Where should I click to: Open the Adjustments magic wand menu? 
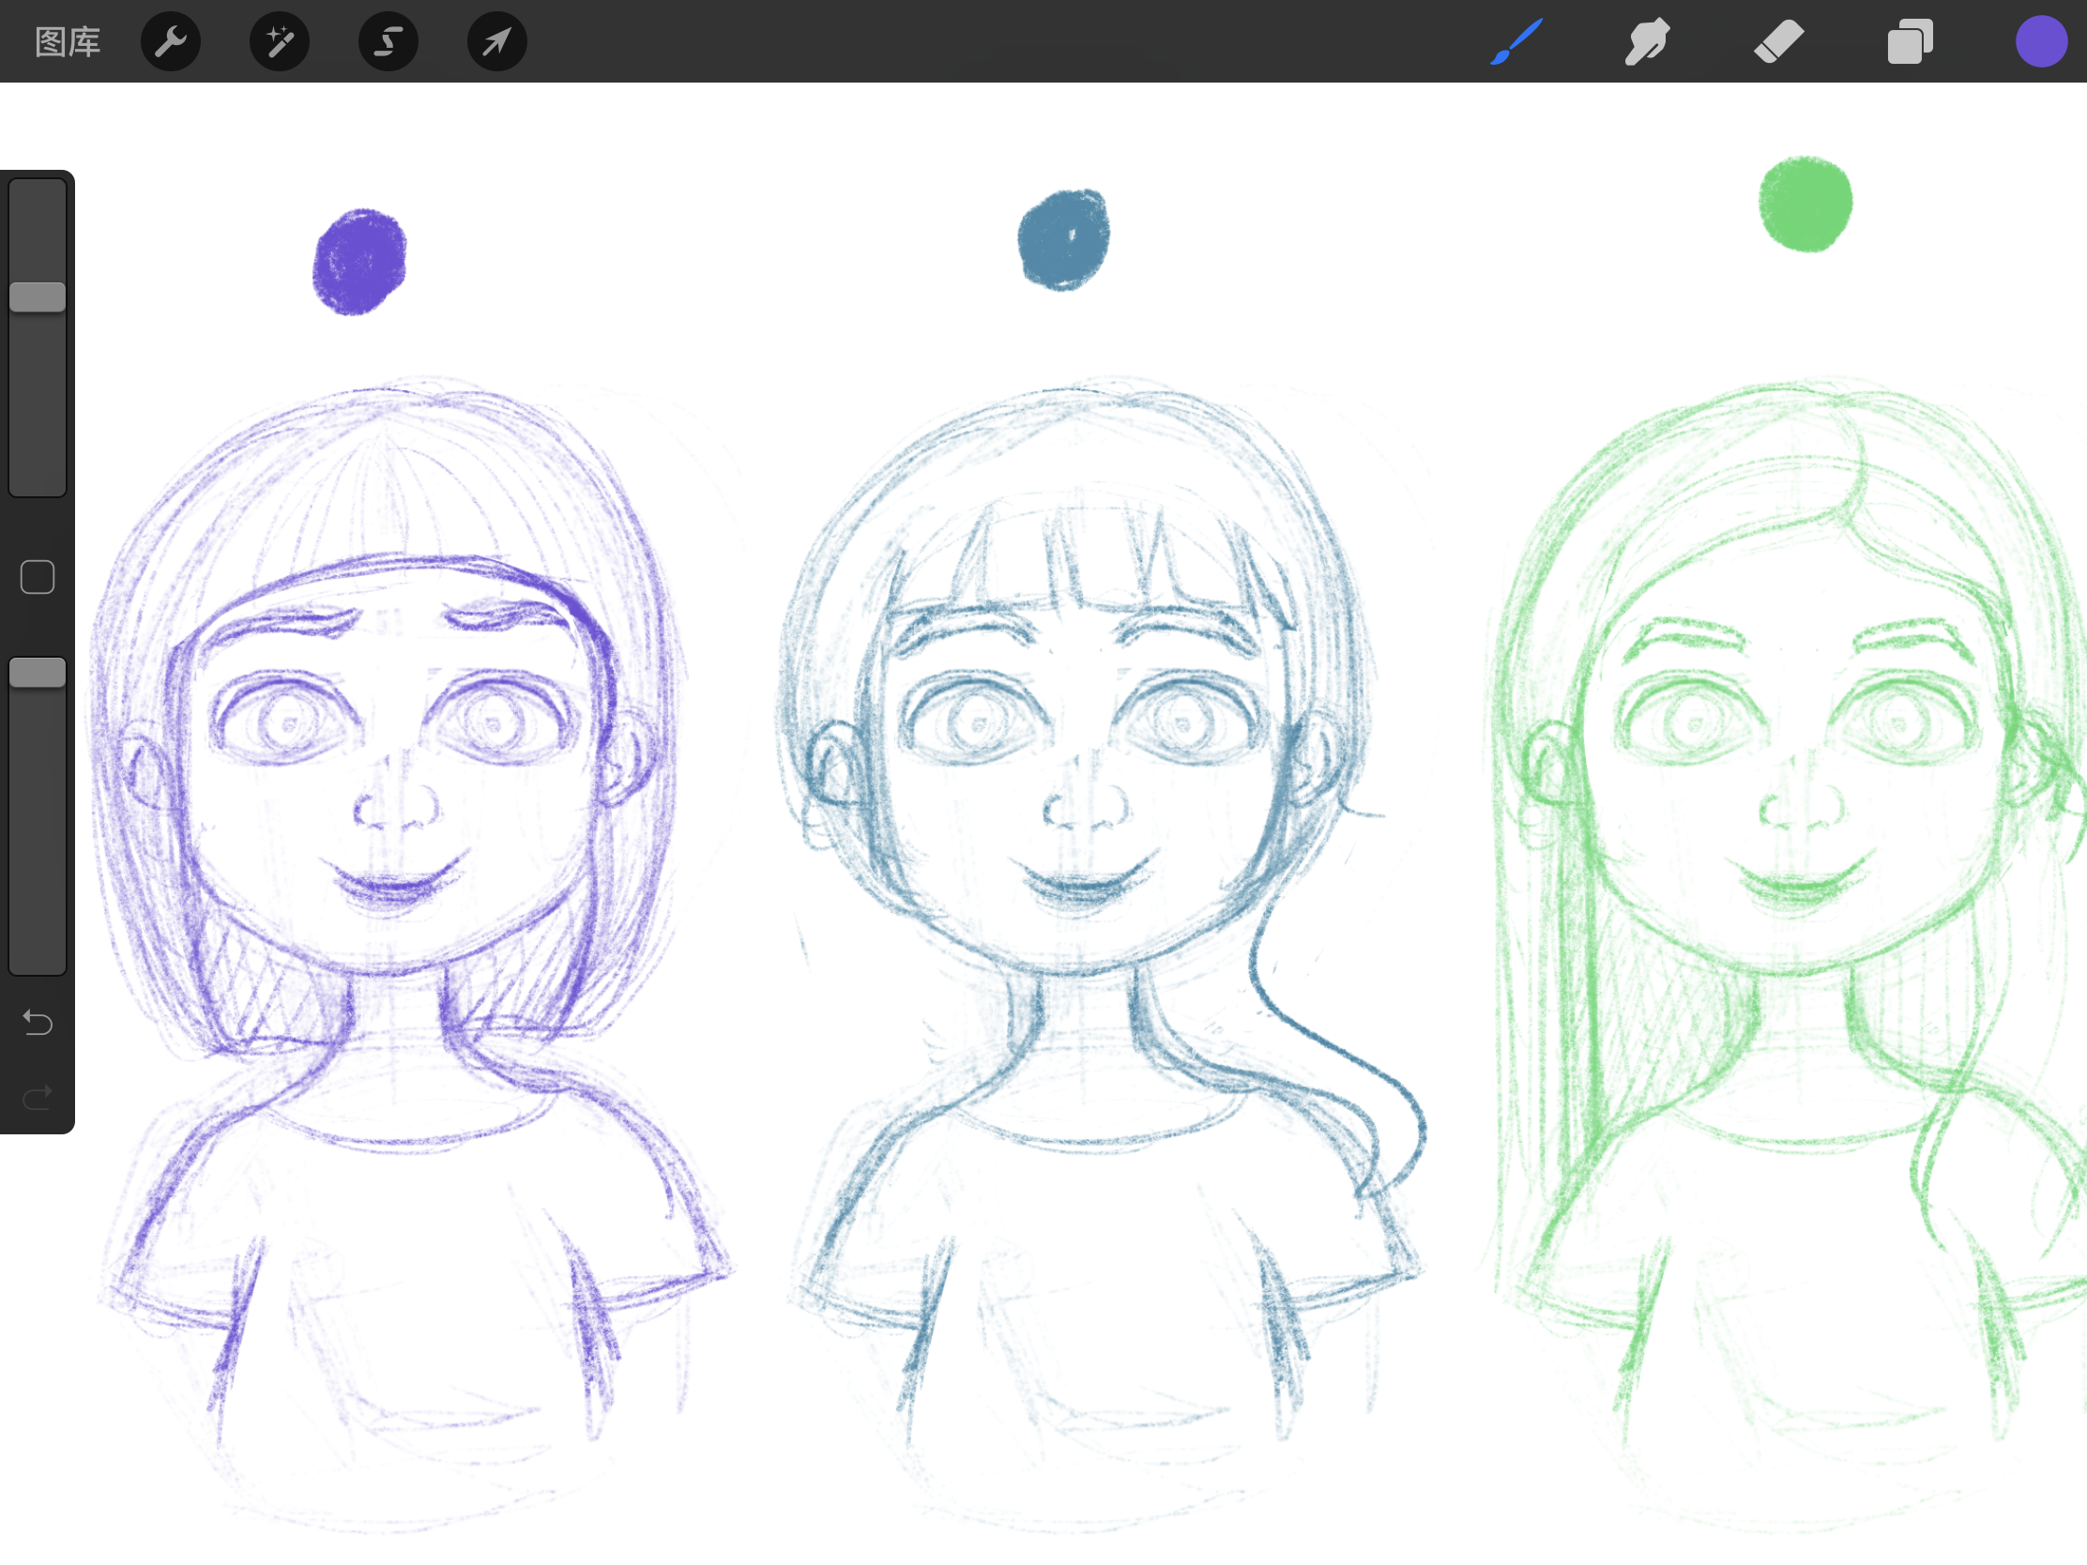pos(280,41)
